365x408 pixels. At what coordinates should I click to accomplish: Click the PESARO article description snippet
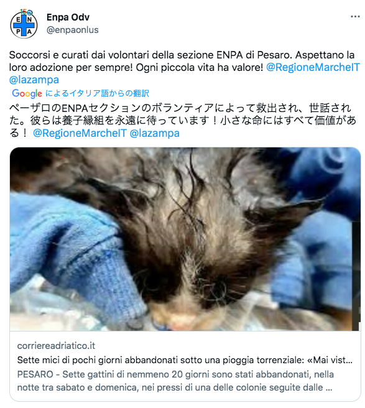click(175, 381)
